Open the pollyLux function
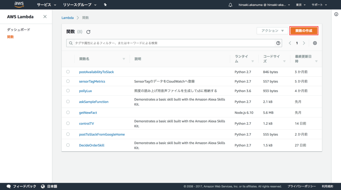The image size is (341, 190). pyautogui.click(x=85, y=91)
